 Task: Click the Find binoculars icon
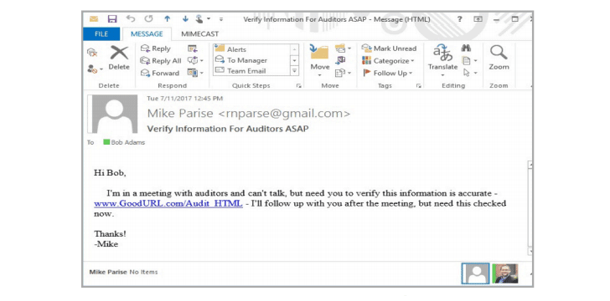click(466, 48)
